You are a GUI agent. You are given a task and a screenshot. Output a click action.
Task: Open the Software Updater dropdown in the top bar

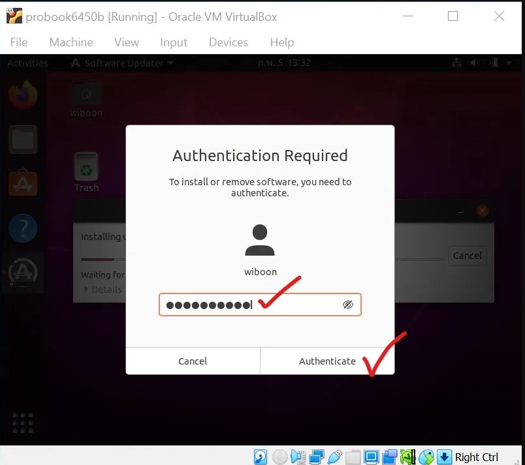pyautogui.click(x=121, y=63)
